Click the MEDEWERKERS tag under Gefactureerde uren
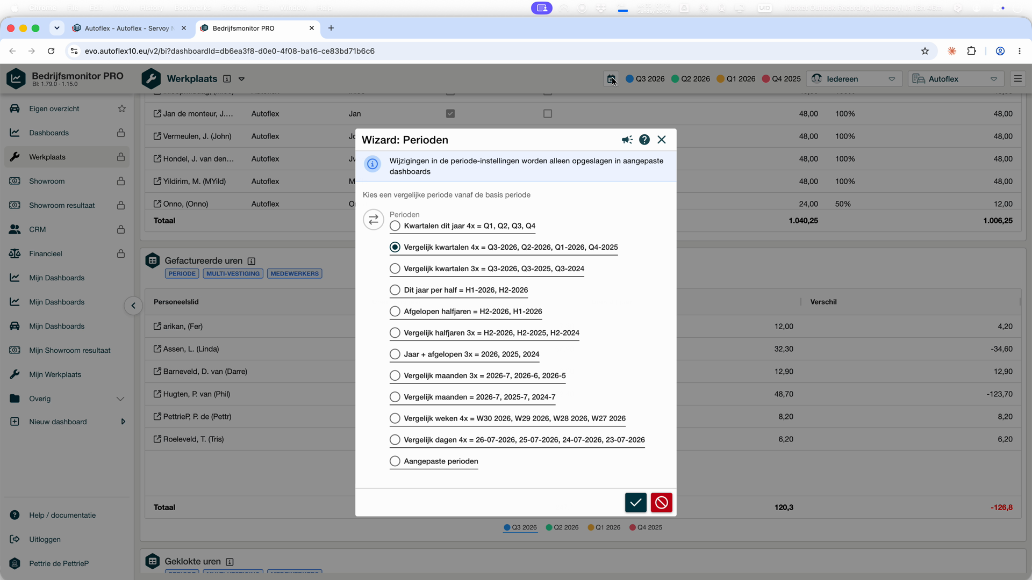Image resolution: width=1032 pixels, height=580 pixels. (295, 274)
